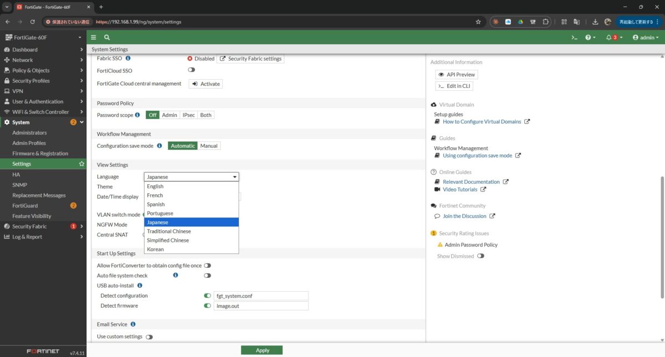Open the notifications bell icon
Screen dimensions: 665x357
coord(609,37)
